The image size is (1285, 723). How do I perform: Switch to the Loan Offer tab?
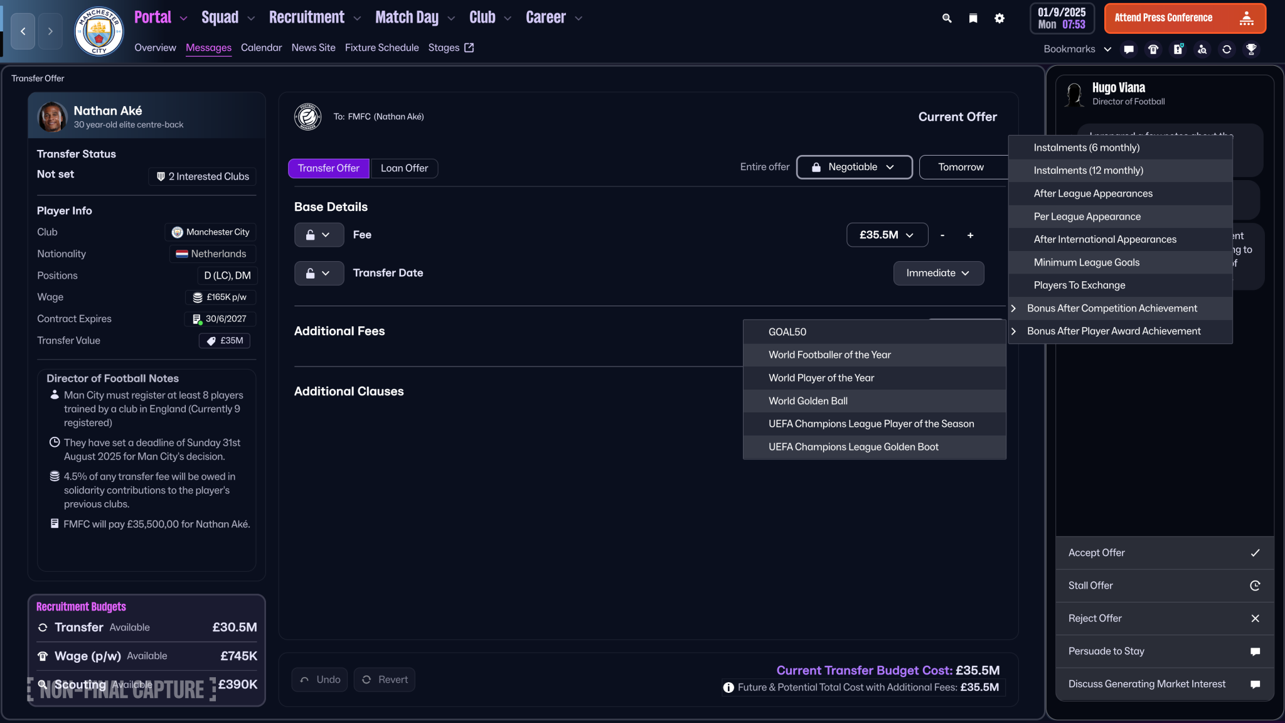point(404,168)
